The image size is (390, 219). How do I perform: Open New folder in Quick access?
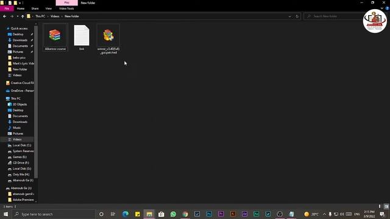click(19, 69)
